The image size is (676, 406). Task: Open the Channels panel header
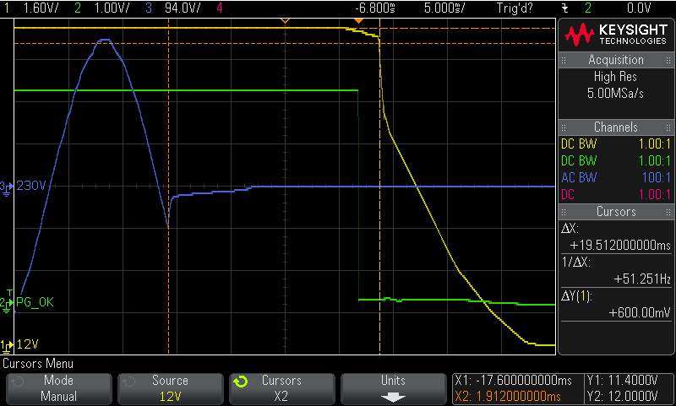(616, 127)
